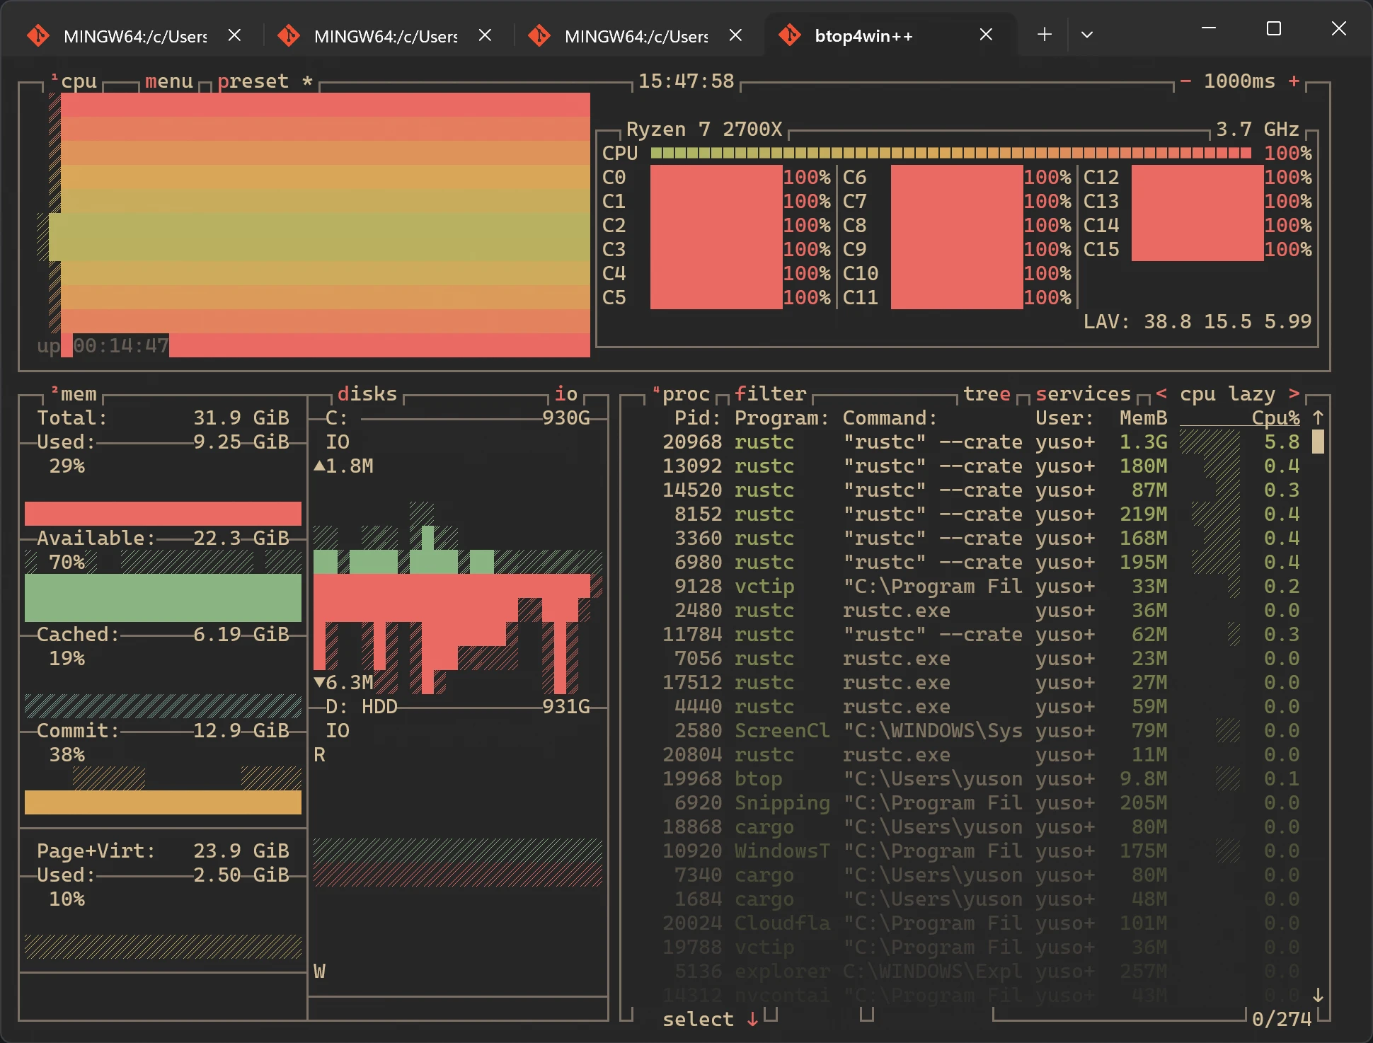1373x1043 pixels.
Task: Open the new tab profile dropdown
Action: point(1087,35)
